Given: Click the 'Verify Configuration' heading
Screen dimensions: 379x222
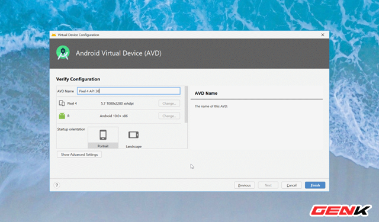Looking at the screenshot, I should (78, 79).
